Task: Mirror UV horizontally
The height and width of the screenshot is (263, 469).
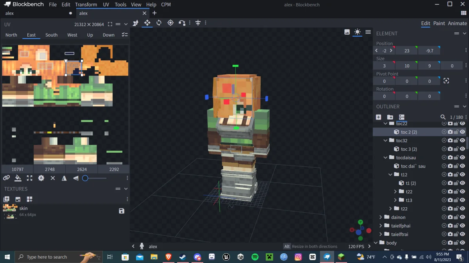Action: click(64, 178)
